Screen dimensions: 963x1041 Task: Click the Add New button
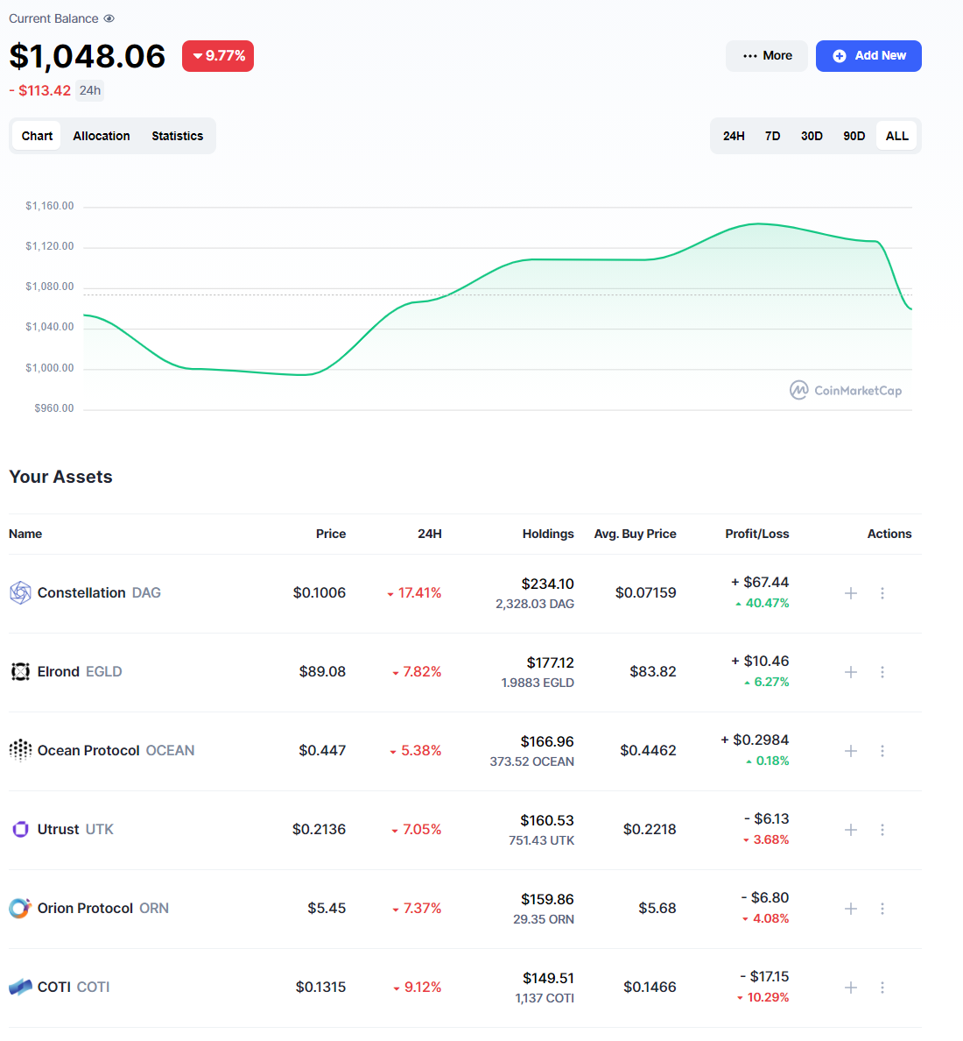click(x=868, y=56)
